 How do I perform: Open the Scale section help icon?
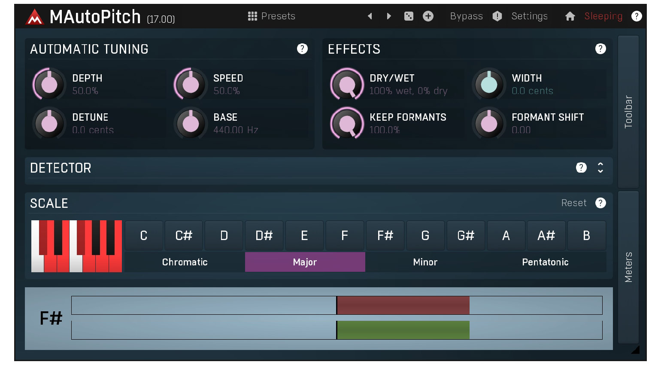600,203
